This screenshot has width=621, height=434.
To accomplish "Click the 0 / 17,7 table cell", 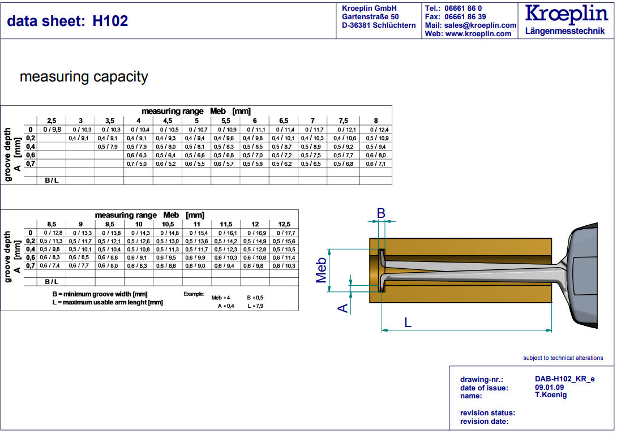I will pos(284,233).
